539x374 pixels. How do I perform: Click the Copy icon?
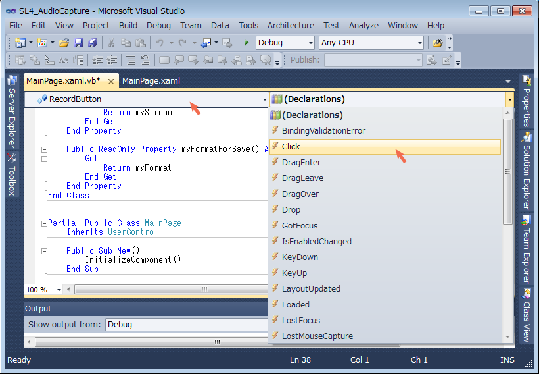(x=126, y=43)
